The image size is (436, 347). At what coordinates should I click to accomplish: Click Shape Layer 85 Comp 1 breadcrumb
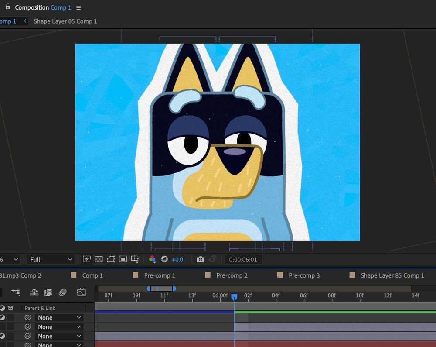point(65,21)
